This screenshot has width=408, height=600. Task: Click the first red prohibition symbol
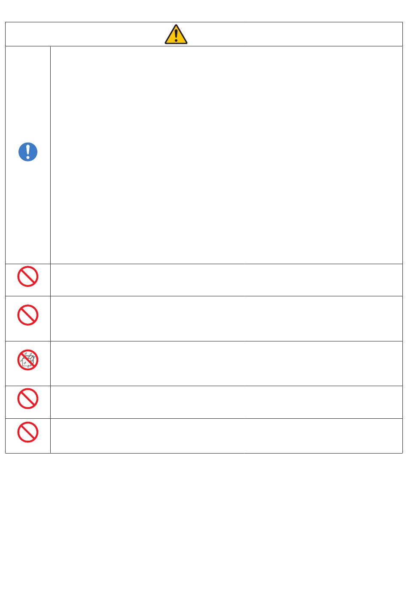click(x=28, y=277)
